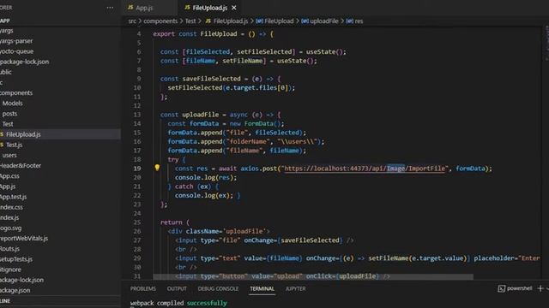Select the Terminal panel tab

262,289
